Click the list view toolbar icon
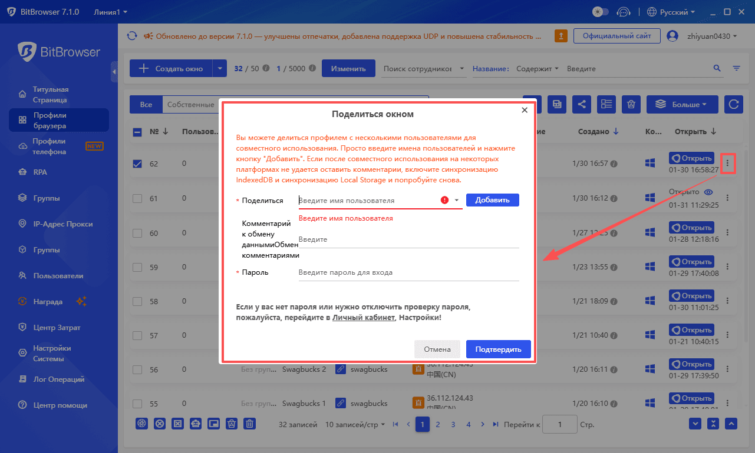The height and width of the screenshot is (453, 755). 606,104
